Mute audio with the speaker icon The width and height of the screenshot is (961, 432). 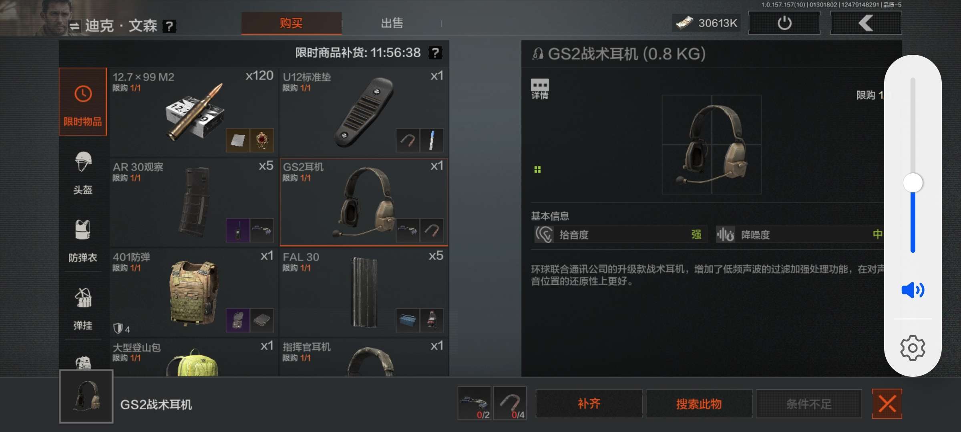913,290
